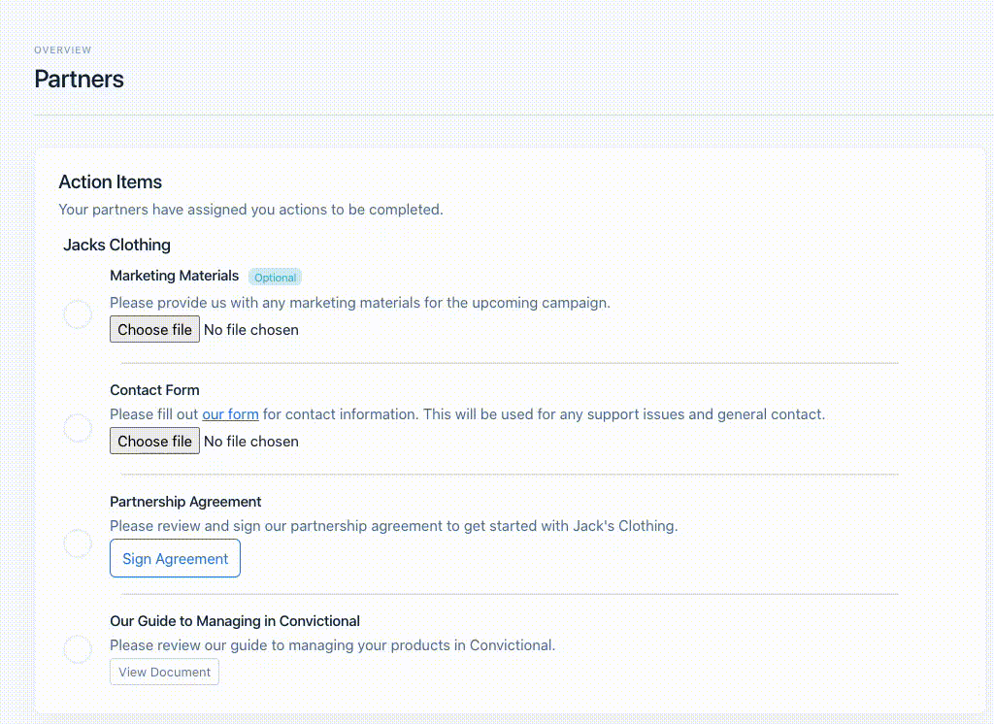Click the Contact Form title
Image resolution: width=994 pixels, height=724 pixels.
pyautogui.click(x=154, y=390)
